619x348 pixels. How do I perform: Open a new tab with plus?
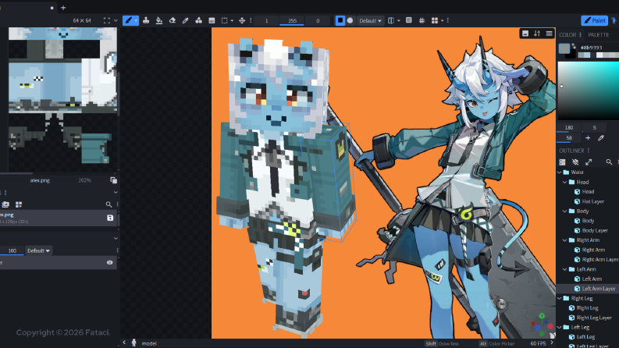[x=63, y=8]
